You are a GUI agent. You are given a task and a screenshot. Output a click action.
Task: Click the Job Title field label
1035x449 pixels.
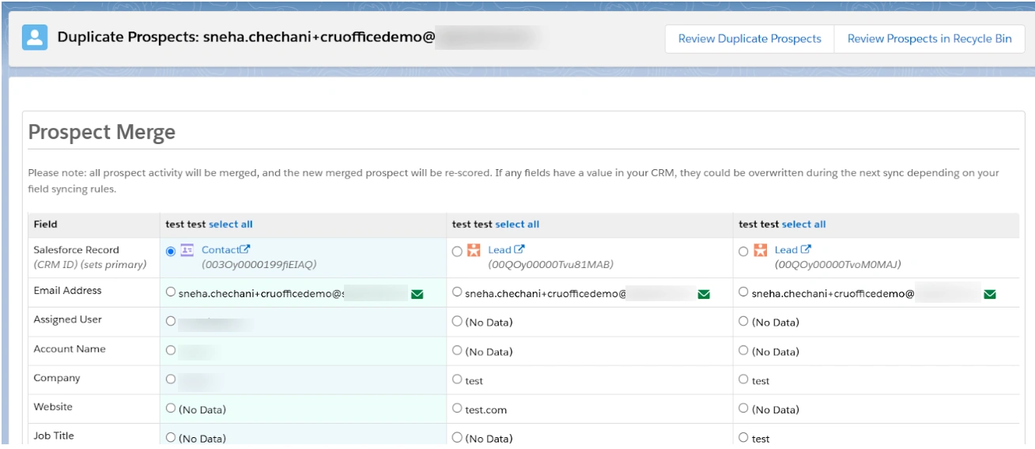point(54,436)
